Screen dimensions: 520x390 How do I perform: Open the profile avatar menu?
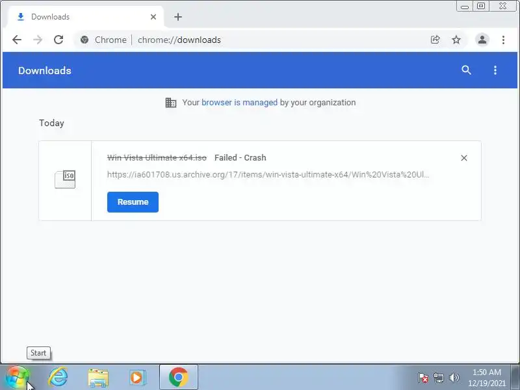[x=482, y=40]
